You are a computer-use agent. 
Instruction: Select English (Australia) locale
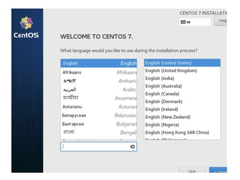coord(182,86)
